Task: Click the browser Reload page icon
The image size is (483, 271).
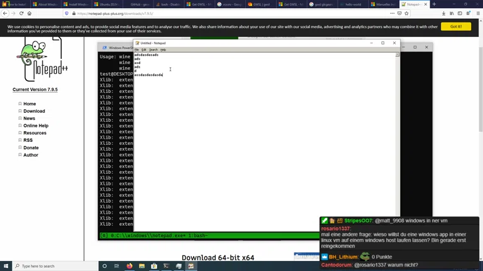Action: (21, 13)
